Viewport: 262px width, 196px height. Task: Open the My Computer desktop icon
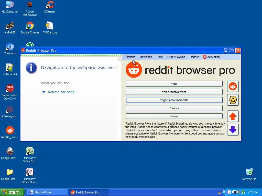point(10,7)
